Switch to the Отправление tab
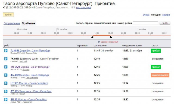 [x=12, y=23]
